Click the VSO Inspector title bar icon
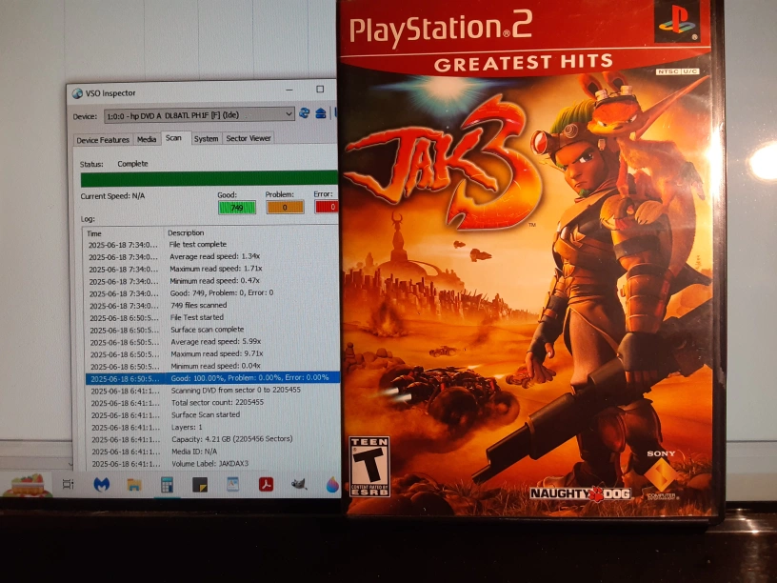This screenshot has width=777, height=583. click(x=77, y=92)
